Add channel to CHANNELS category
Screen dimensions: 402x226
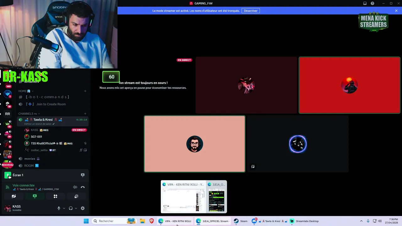[x=85, y=114]
